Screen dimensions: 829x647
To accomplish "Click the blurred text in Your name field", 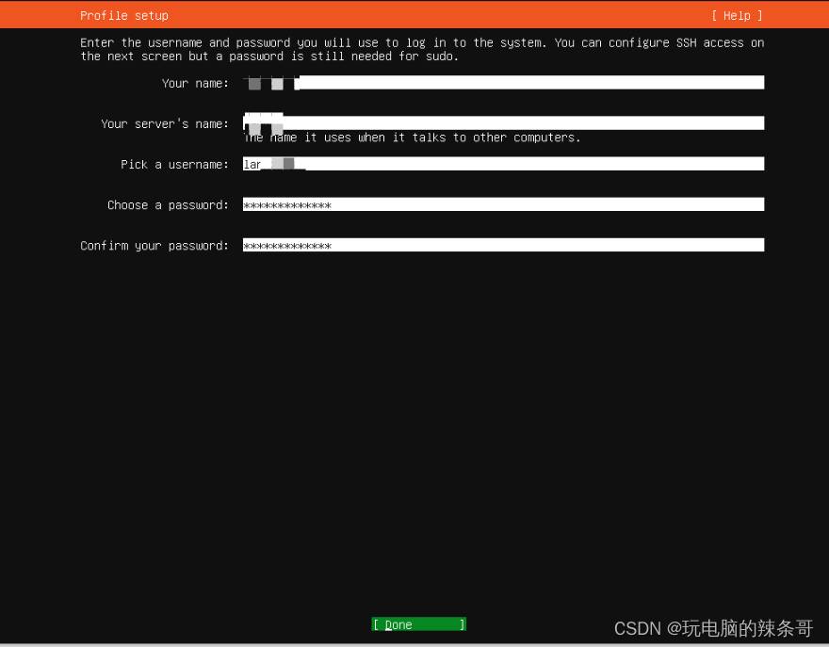I will (270, 83).
